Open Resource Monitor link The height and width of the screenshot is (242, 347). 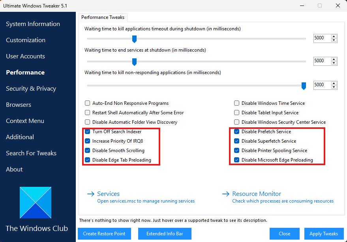point(257,194)
